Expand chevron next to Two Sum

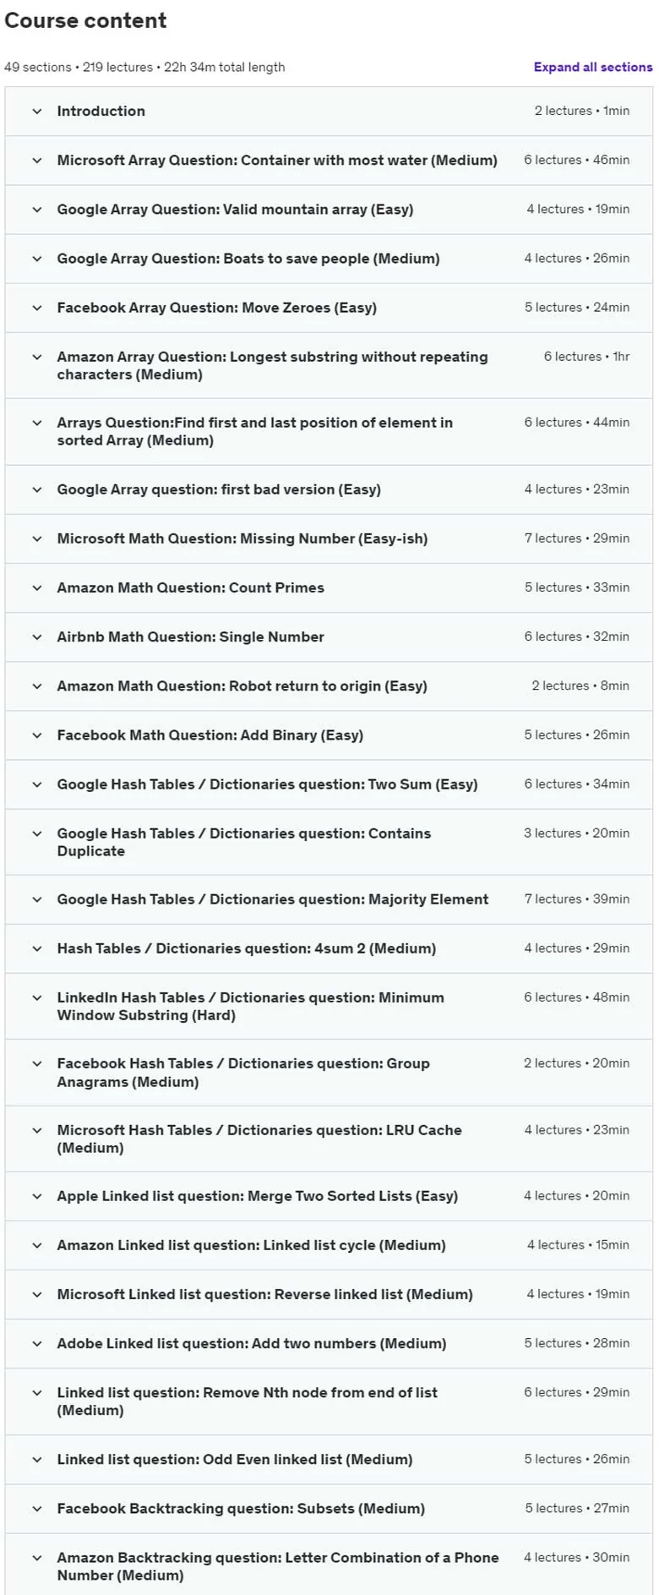tap(37, 784)
